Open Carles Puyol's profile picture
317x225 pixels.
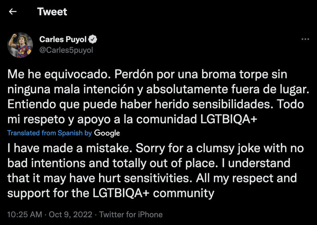tap(20, 45)
